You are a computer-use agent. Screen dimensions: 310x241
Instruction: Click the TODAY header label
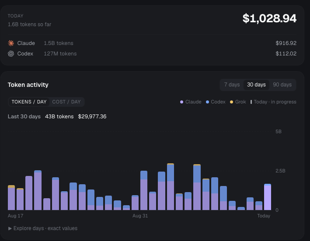(x=15, y=16)
